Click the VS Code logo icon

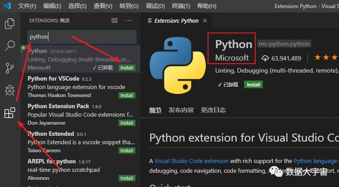pyautogui.click(x=7, y=6)
